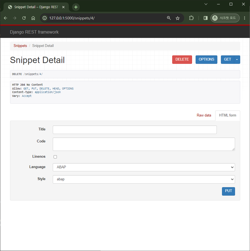Toggle the browser side panel icon
The image size is (250, 251).
pyautogui.click(x=206, y=18)
